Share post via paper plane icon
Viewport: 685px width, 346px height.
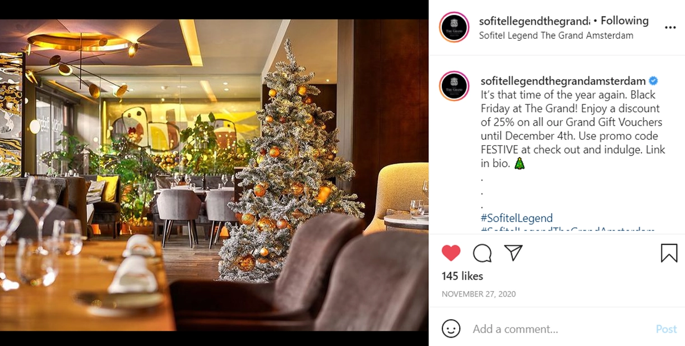(x=513, y=253)
